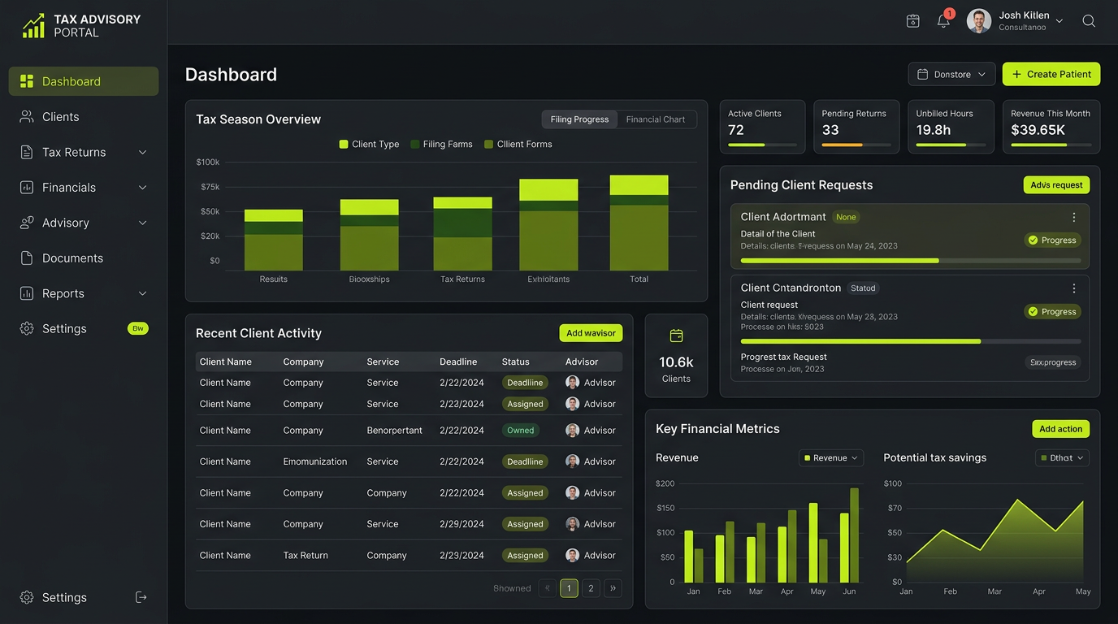Open the calendar icon in the top bar

[x=912, y=20]
